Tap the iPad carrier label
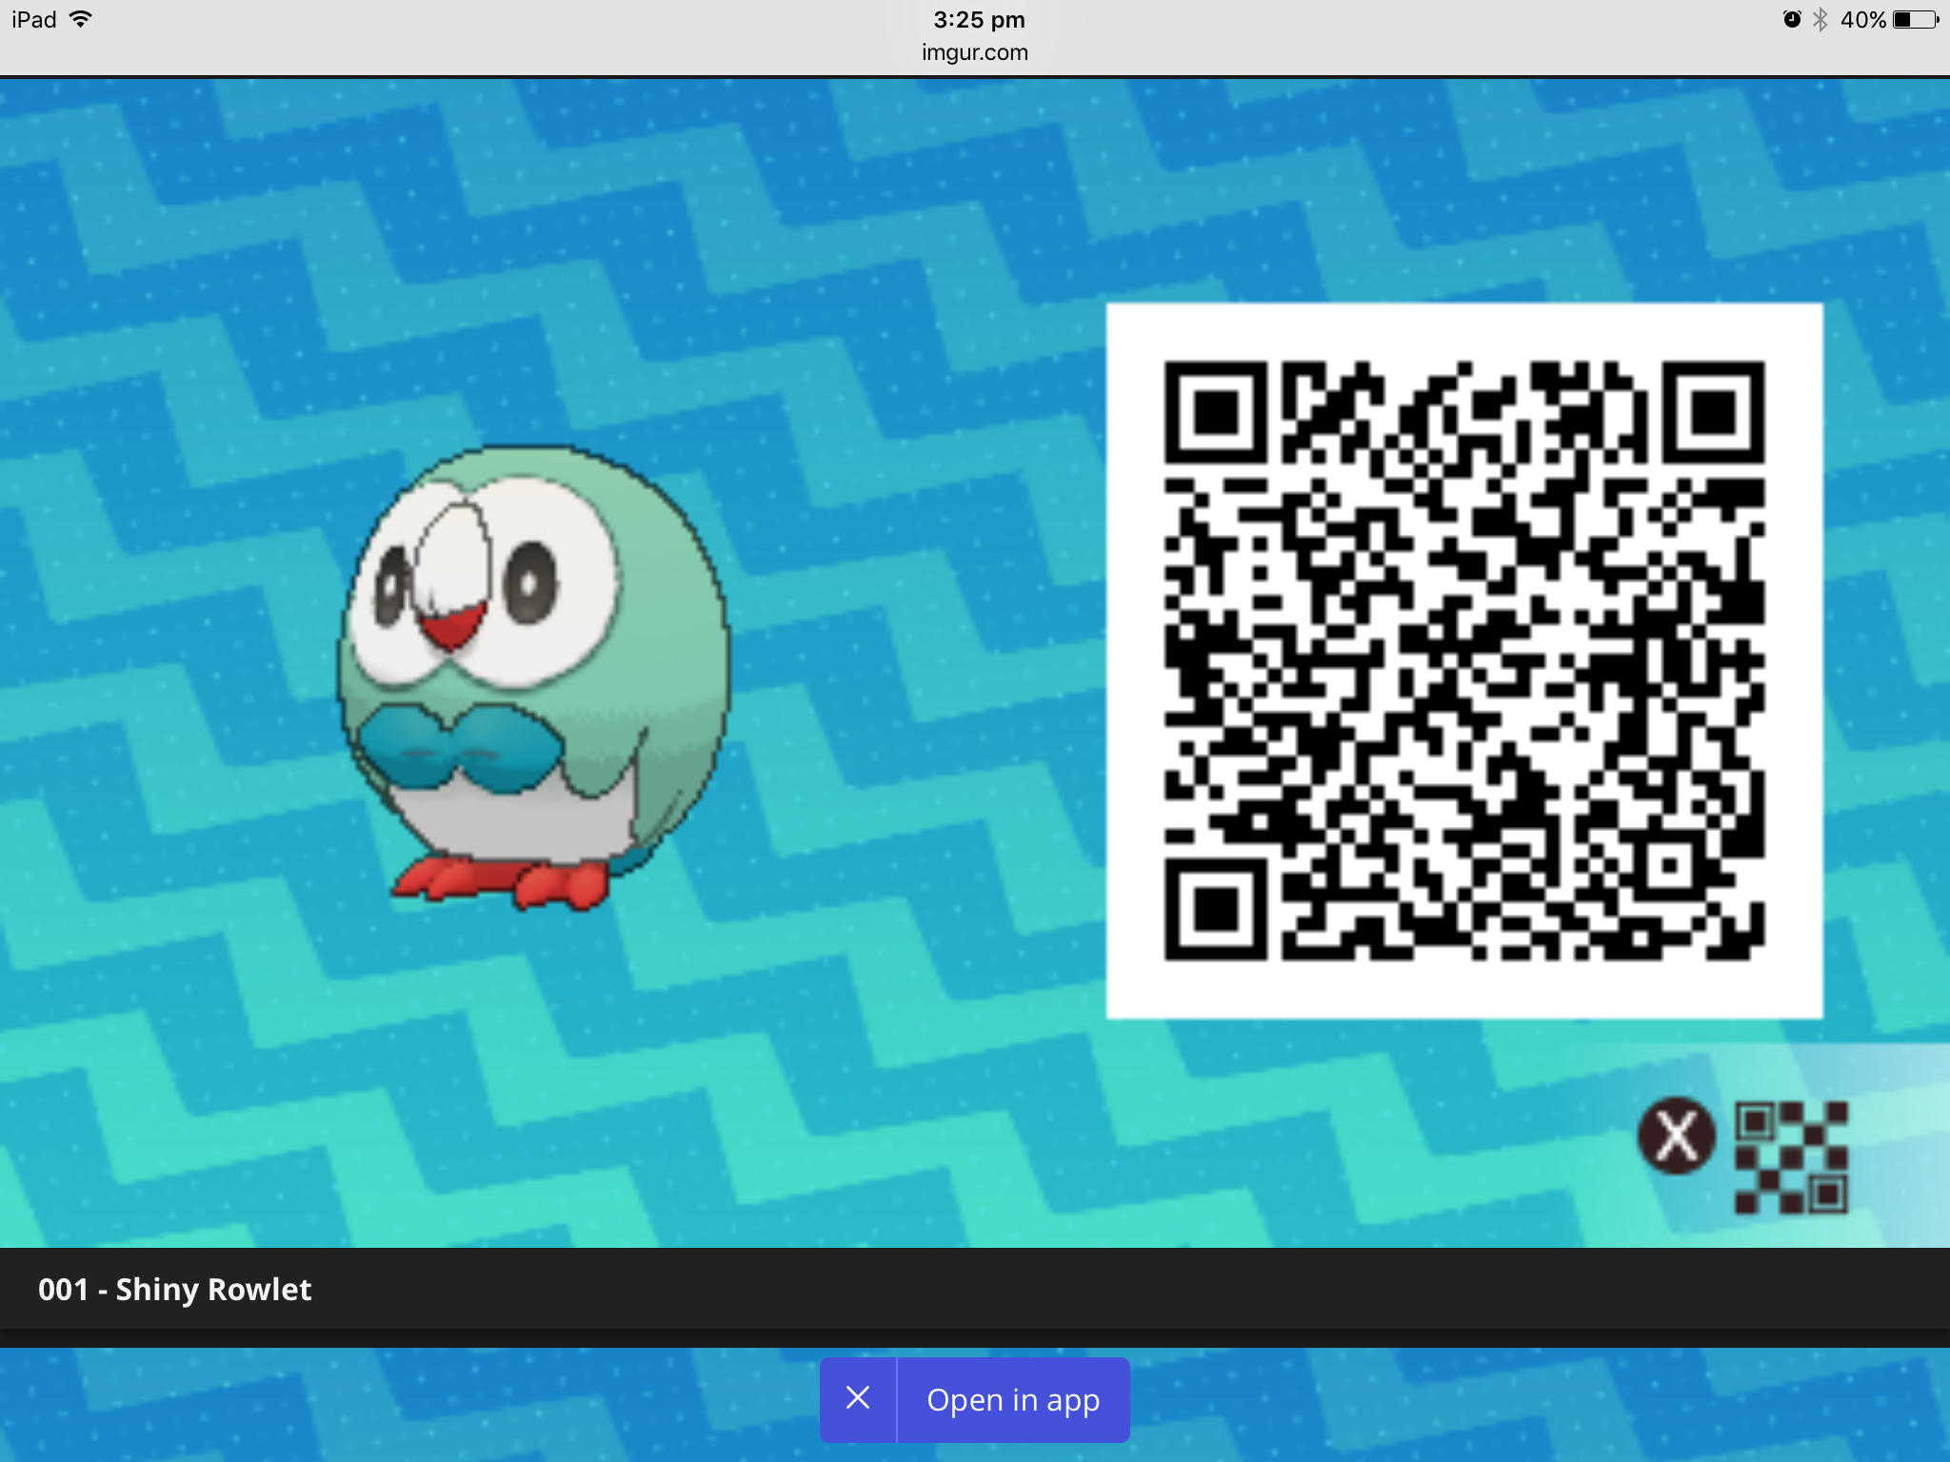The image size is (1950, 1462). pyautogui.click(x=34, y=19)
